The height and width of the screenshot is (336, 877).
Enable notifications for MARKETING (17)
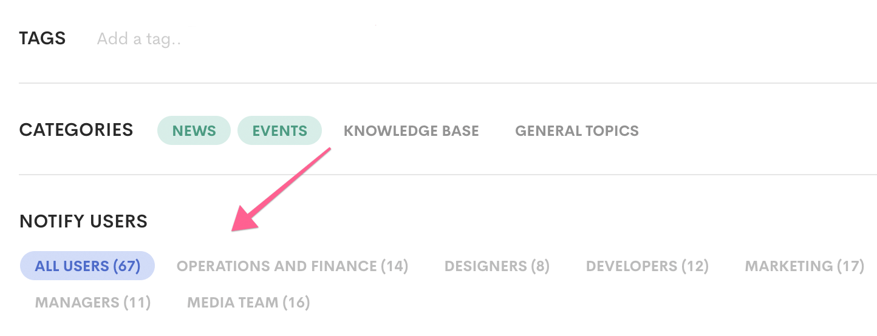(x=804, y=266)
